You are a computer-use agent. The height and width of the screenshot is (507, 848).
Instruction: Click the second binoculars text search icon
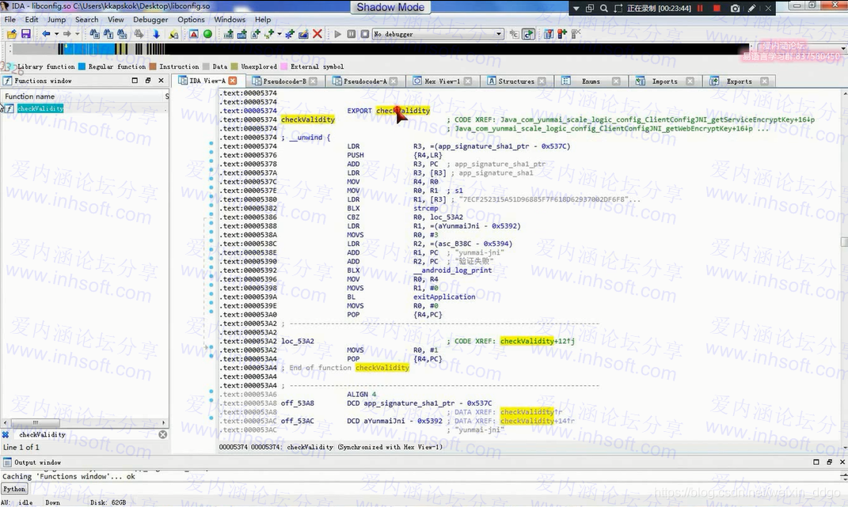click(108, 34)
